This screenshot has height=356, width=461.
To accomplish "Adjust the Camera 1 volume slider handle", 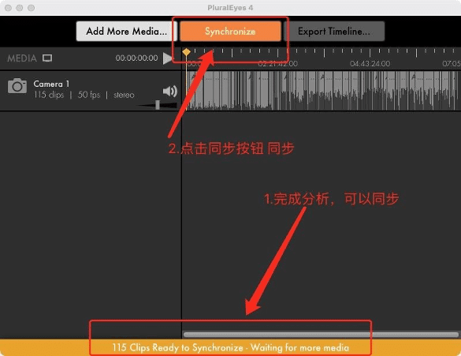I will tap(158, 104).
